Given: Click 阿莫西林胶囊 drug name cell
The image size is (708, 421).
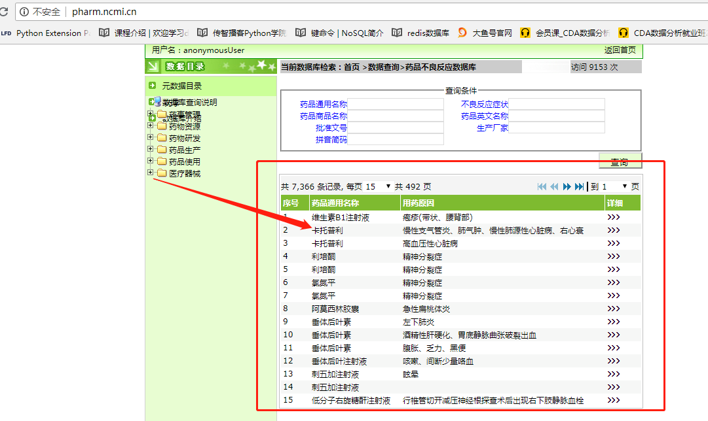Looking at the screenshot, I should 335,309.
